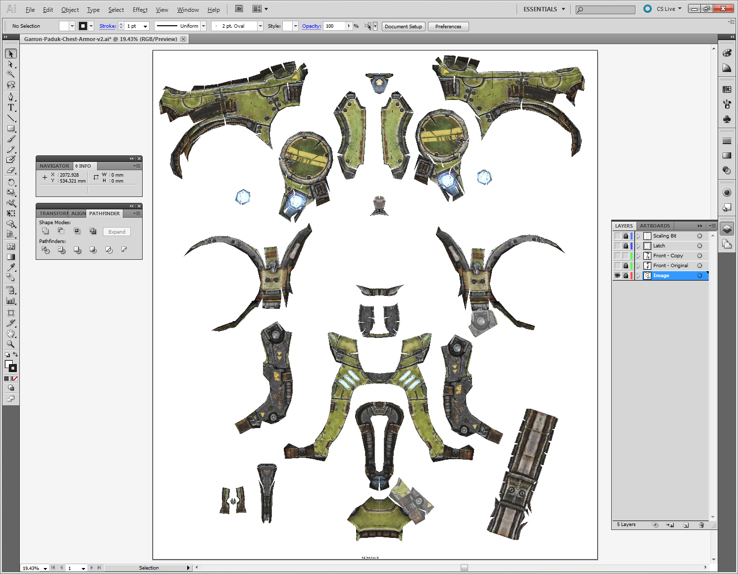Select the Gradient tool

[x=10, y=257]
